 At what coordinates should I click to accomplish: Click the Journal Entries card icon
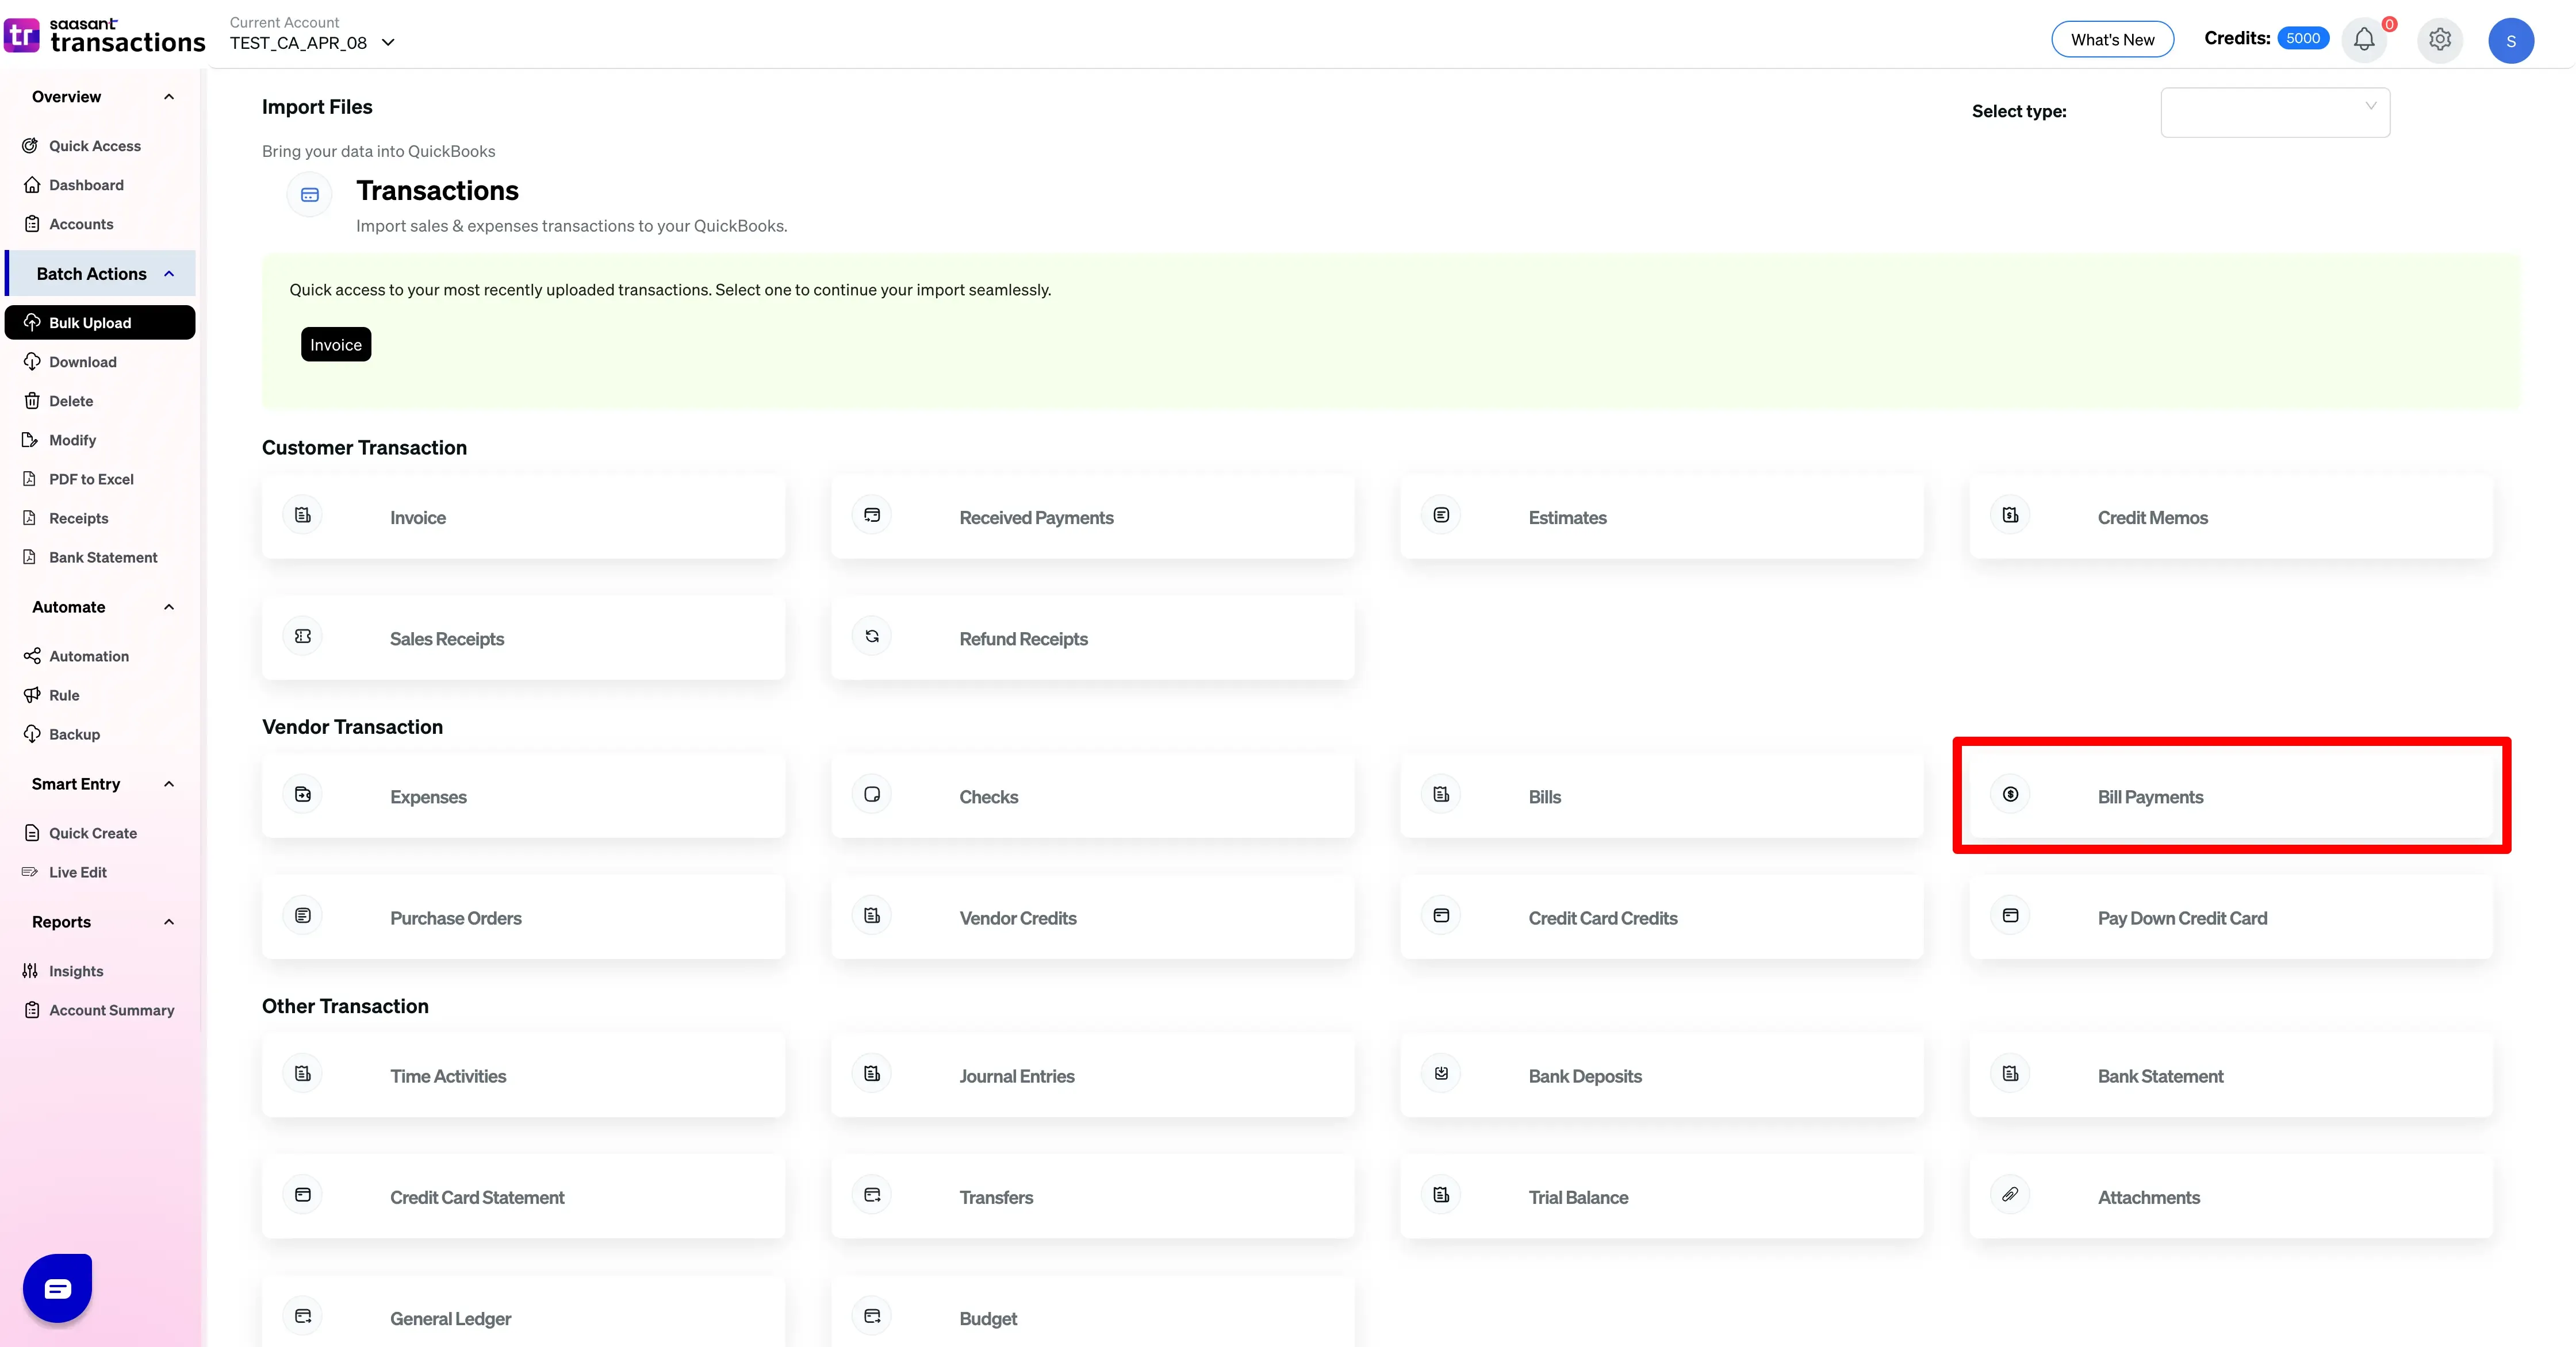872,1073
